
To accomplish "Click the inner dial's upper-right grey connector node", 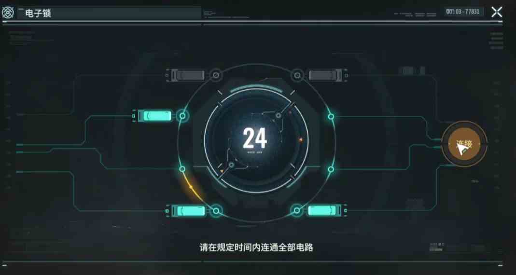I will point(278,115).
